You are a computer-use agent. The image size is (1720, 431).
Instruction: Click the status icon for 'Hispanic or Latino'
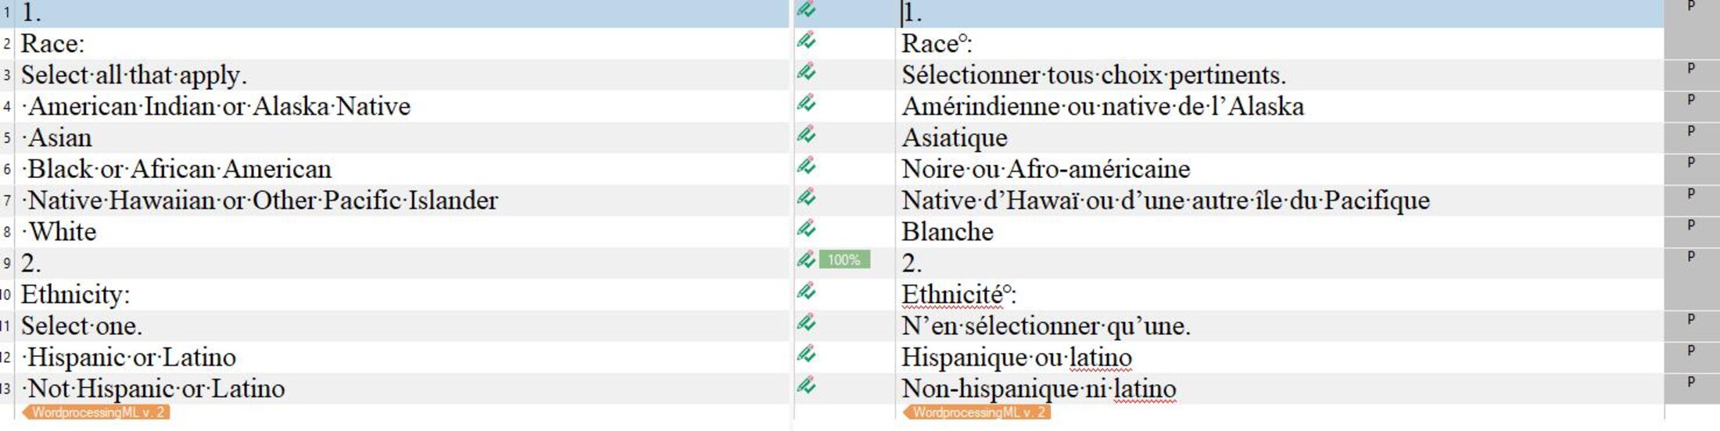click(x=806, y=354)
